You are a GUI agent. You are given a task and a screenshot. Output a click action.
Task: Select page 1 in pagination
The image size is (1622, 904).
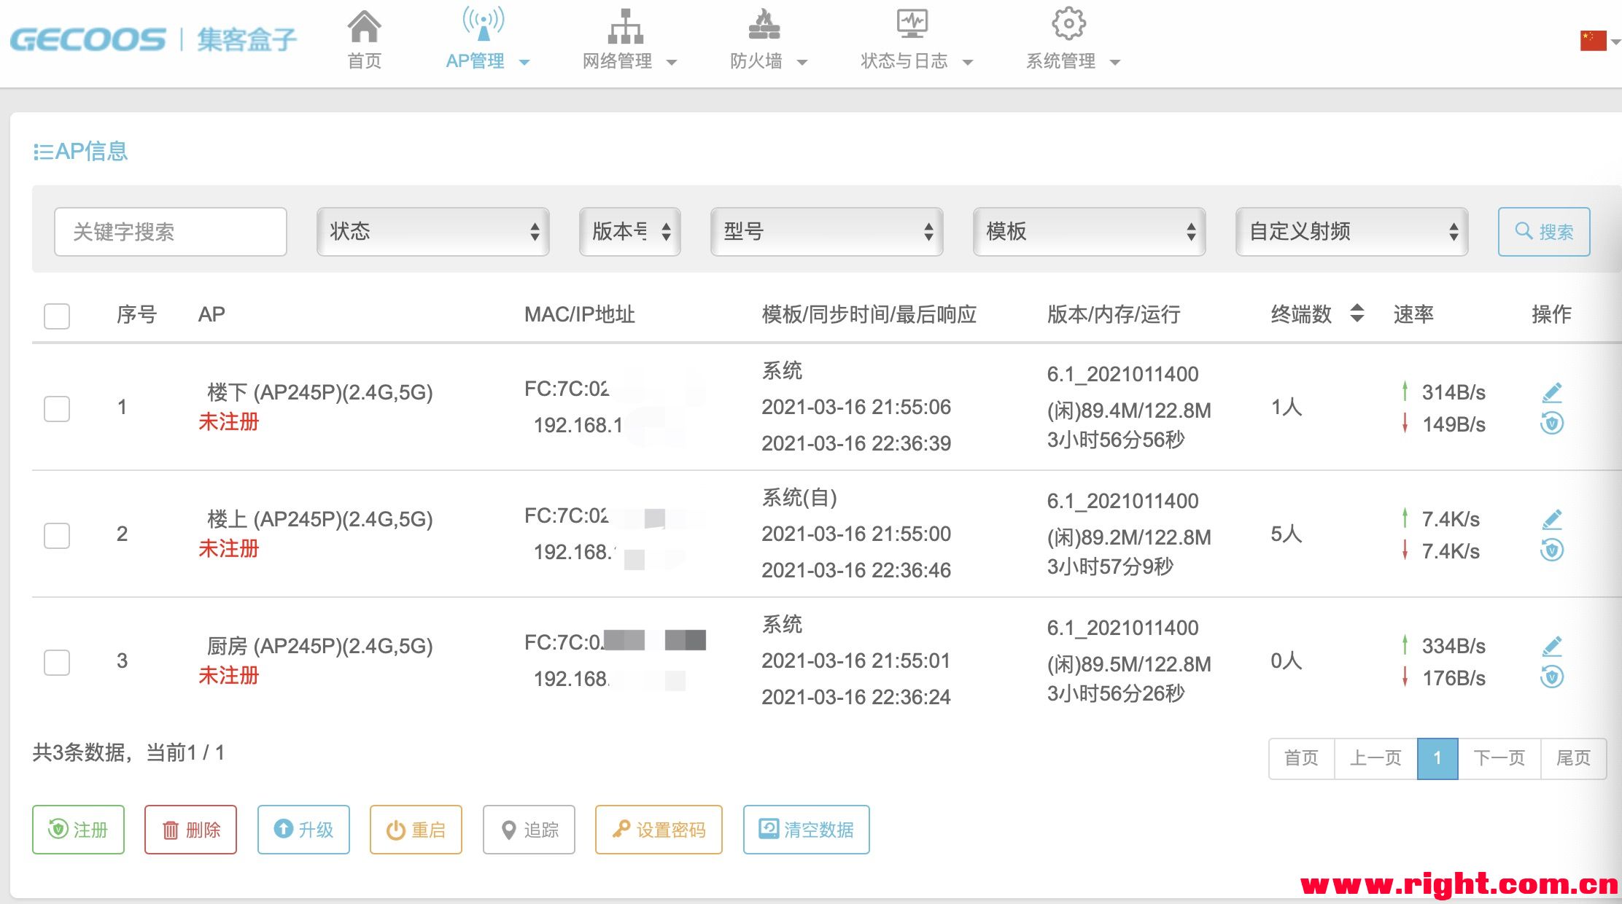point(1437,758)
